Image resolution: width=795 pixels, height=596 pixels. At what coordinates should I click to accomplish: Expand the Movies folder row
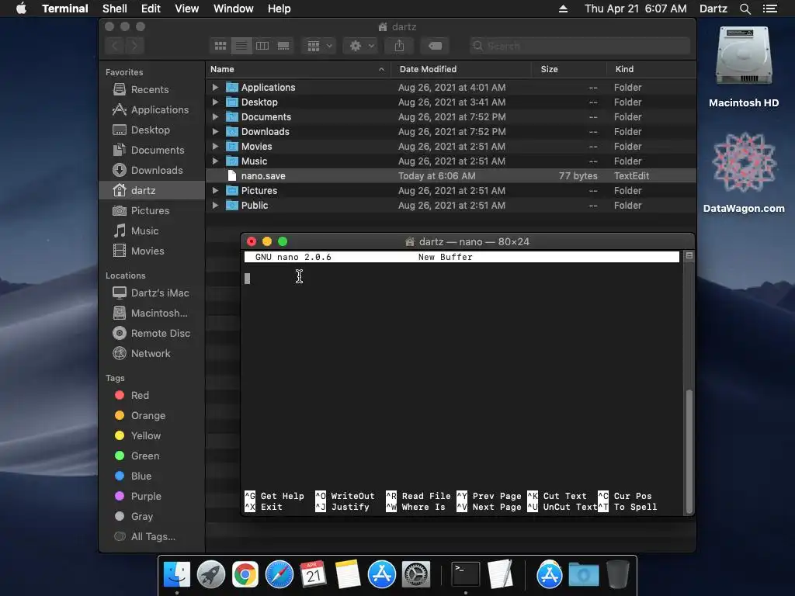coord(215,146)
